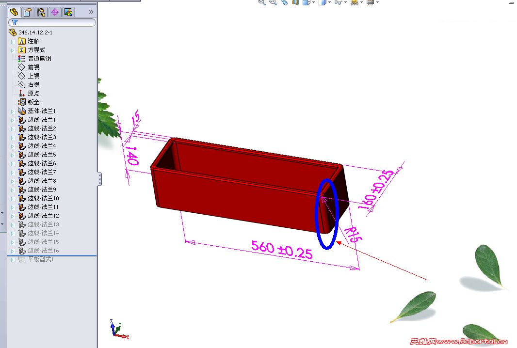
Task: Click the feature tree panel collapse handle
Action: click(99, 179)
